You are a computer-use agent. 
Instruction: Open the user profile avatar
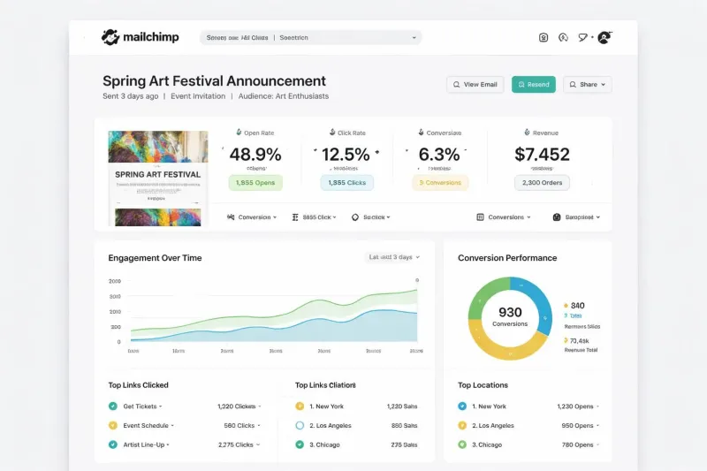pyautogui.click(x=604, y=37)
